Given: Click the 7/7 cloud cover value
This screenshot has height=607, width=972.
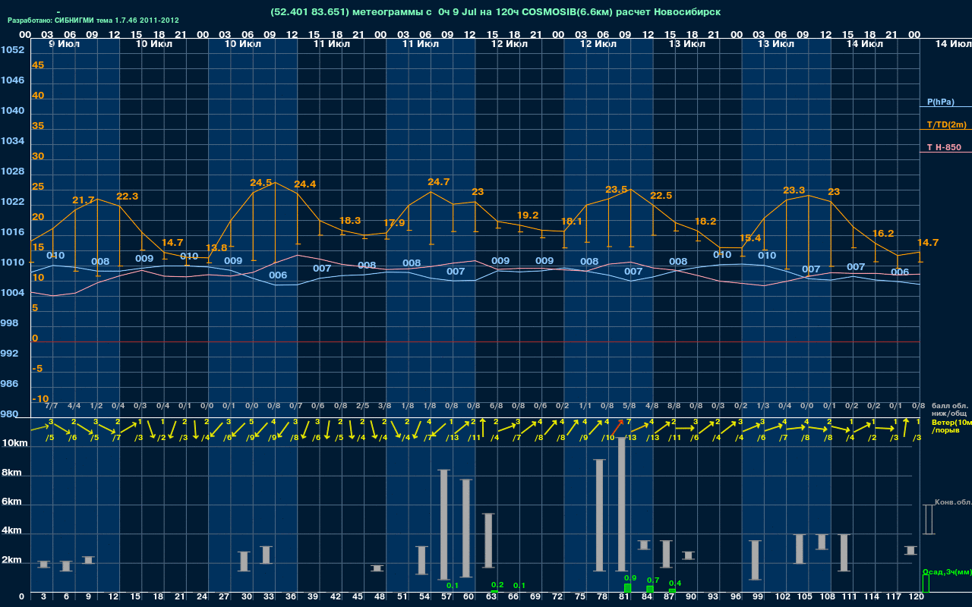Looking at the screenshot, I should [x=52, y=406].
